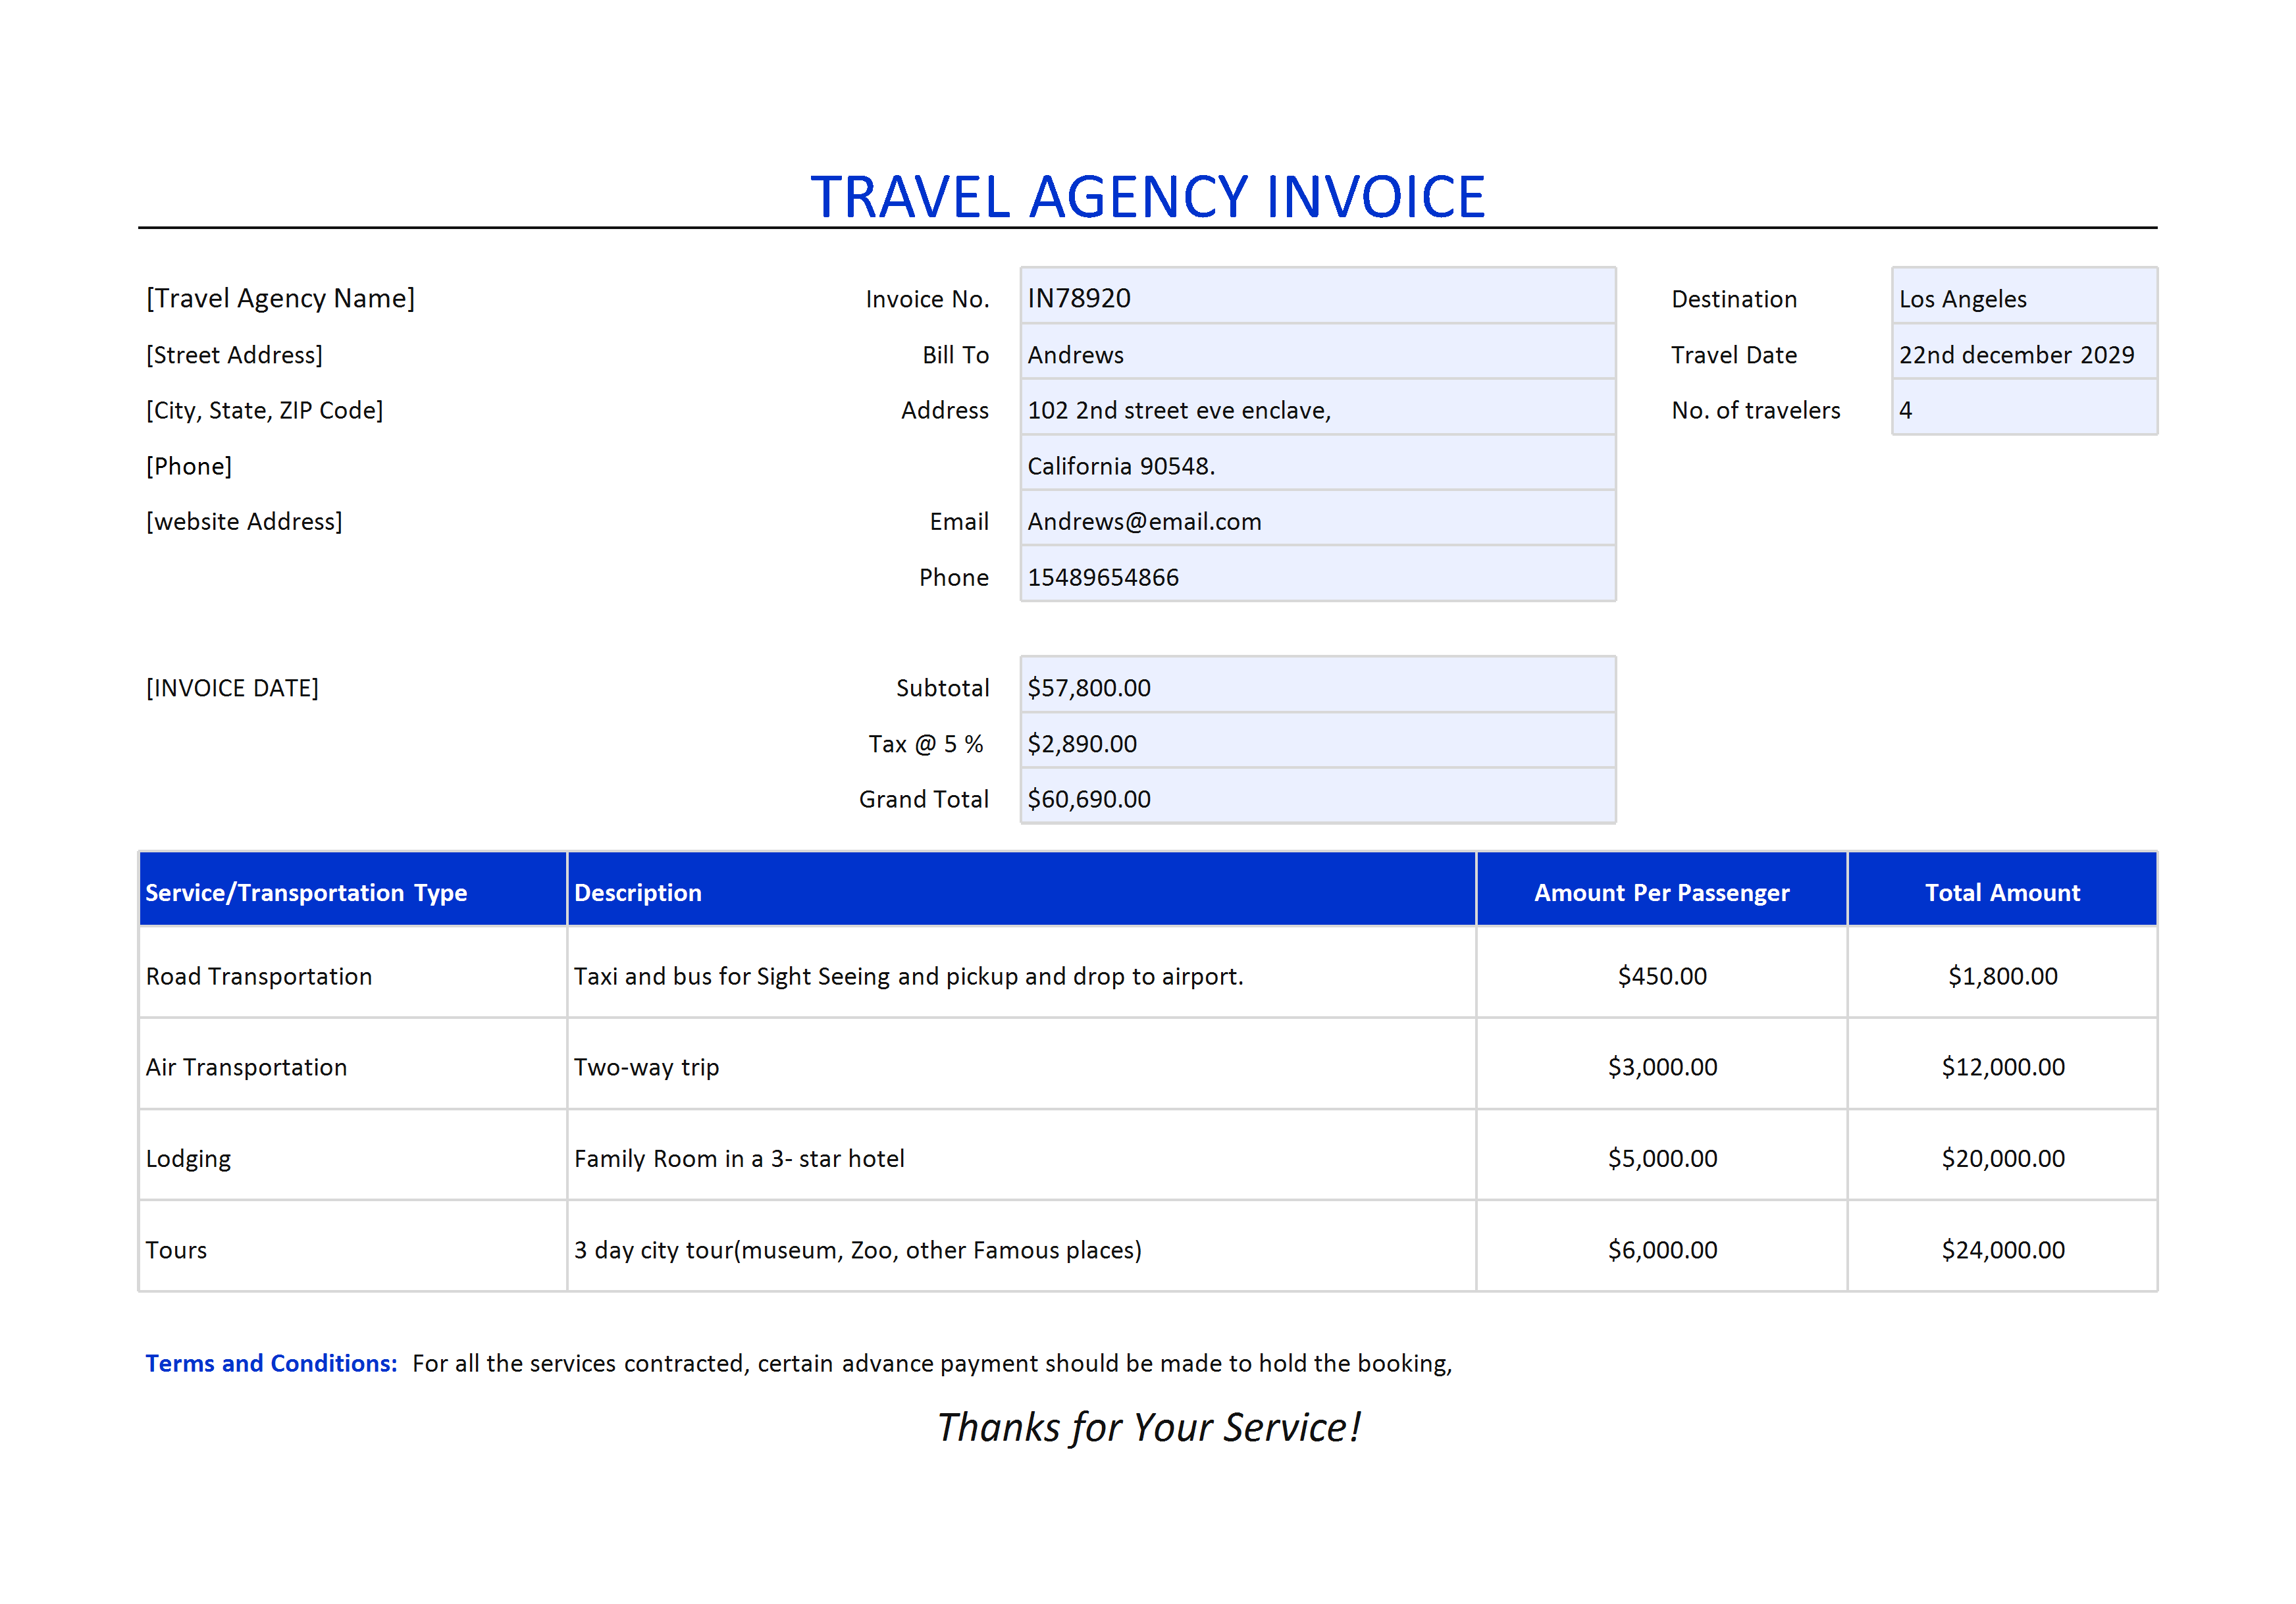Select the 'Description' column header
Screen dimensions: 2296x1604
(x=1021, y=889)
